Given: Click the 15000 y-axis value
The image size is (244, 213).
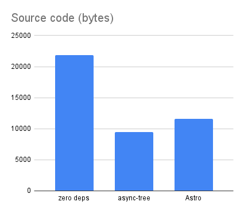Looking at the screenshot, I should 21,98.
